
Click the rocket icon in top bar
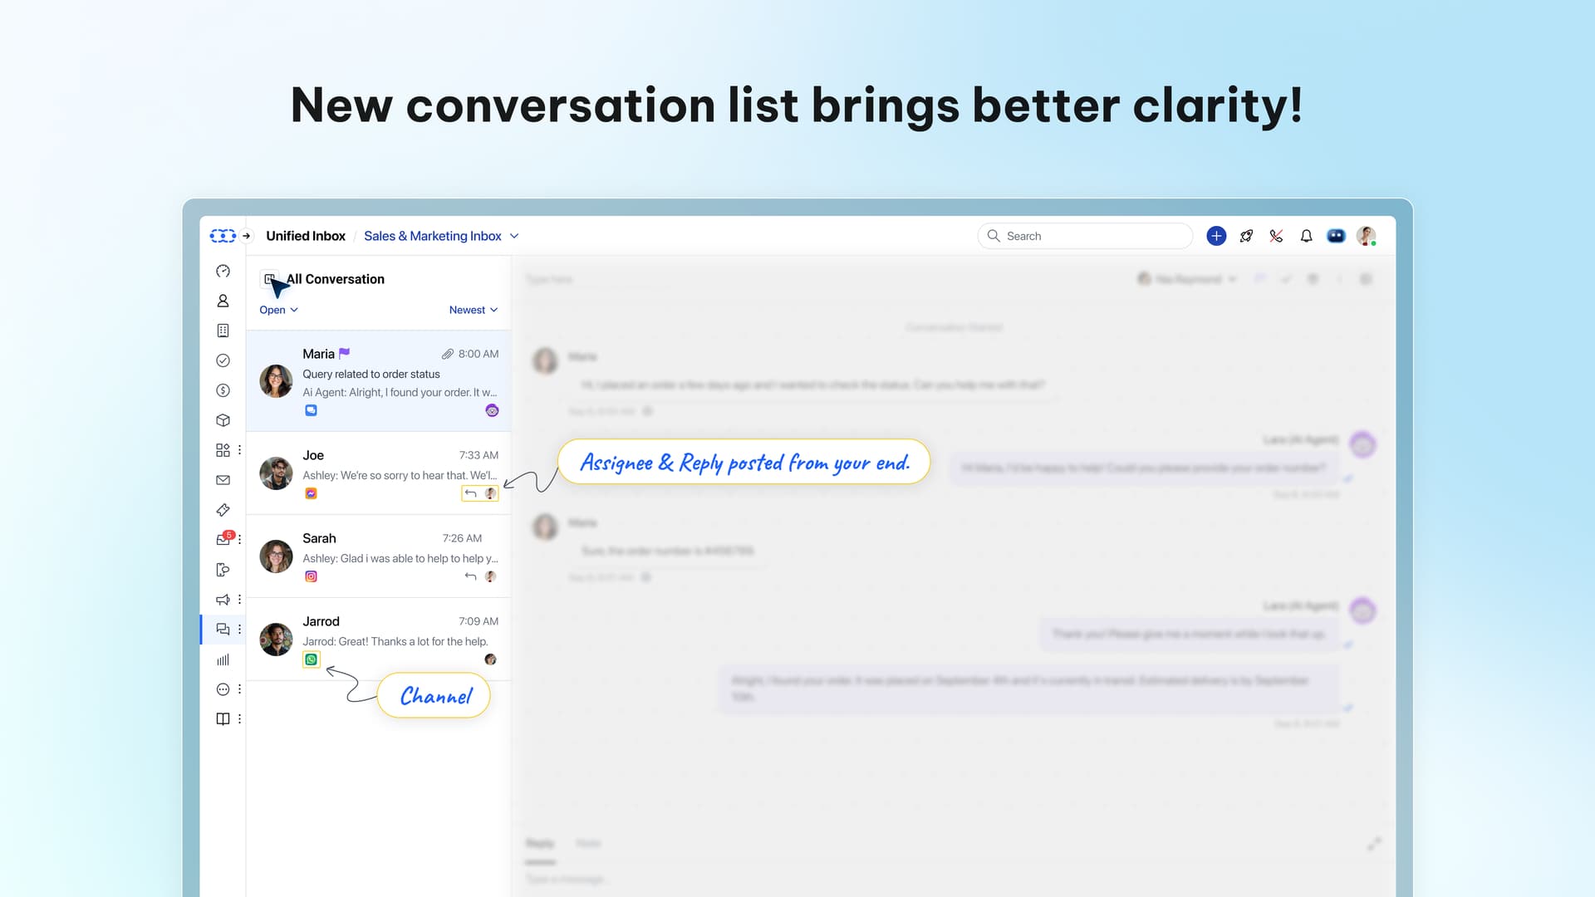[1246, 236]
